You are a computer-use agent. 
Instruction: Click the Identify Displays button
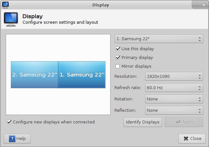click(x=143, y=122)
